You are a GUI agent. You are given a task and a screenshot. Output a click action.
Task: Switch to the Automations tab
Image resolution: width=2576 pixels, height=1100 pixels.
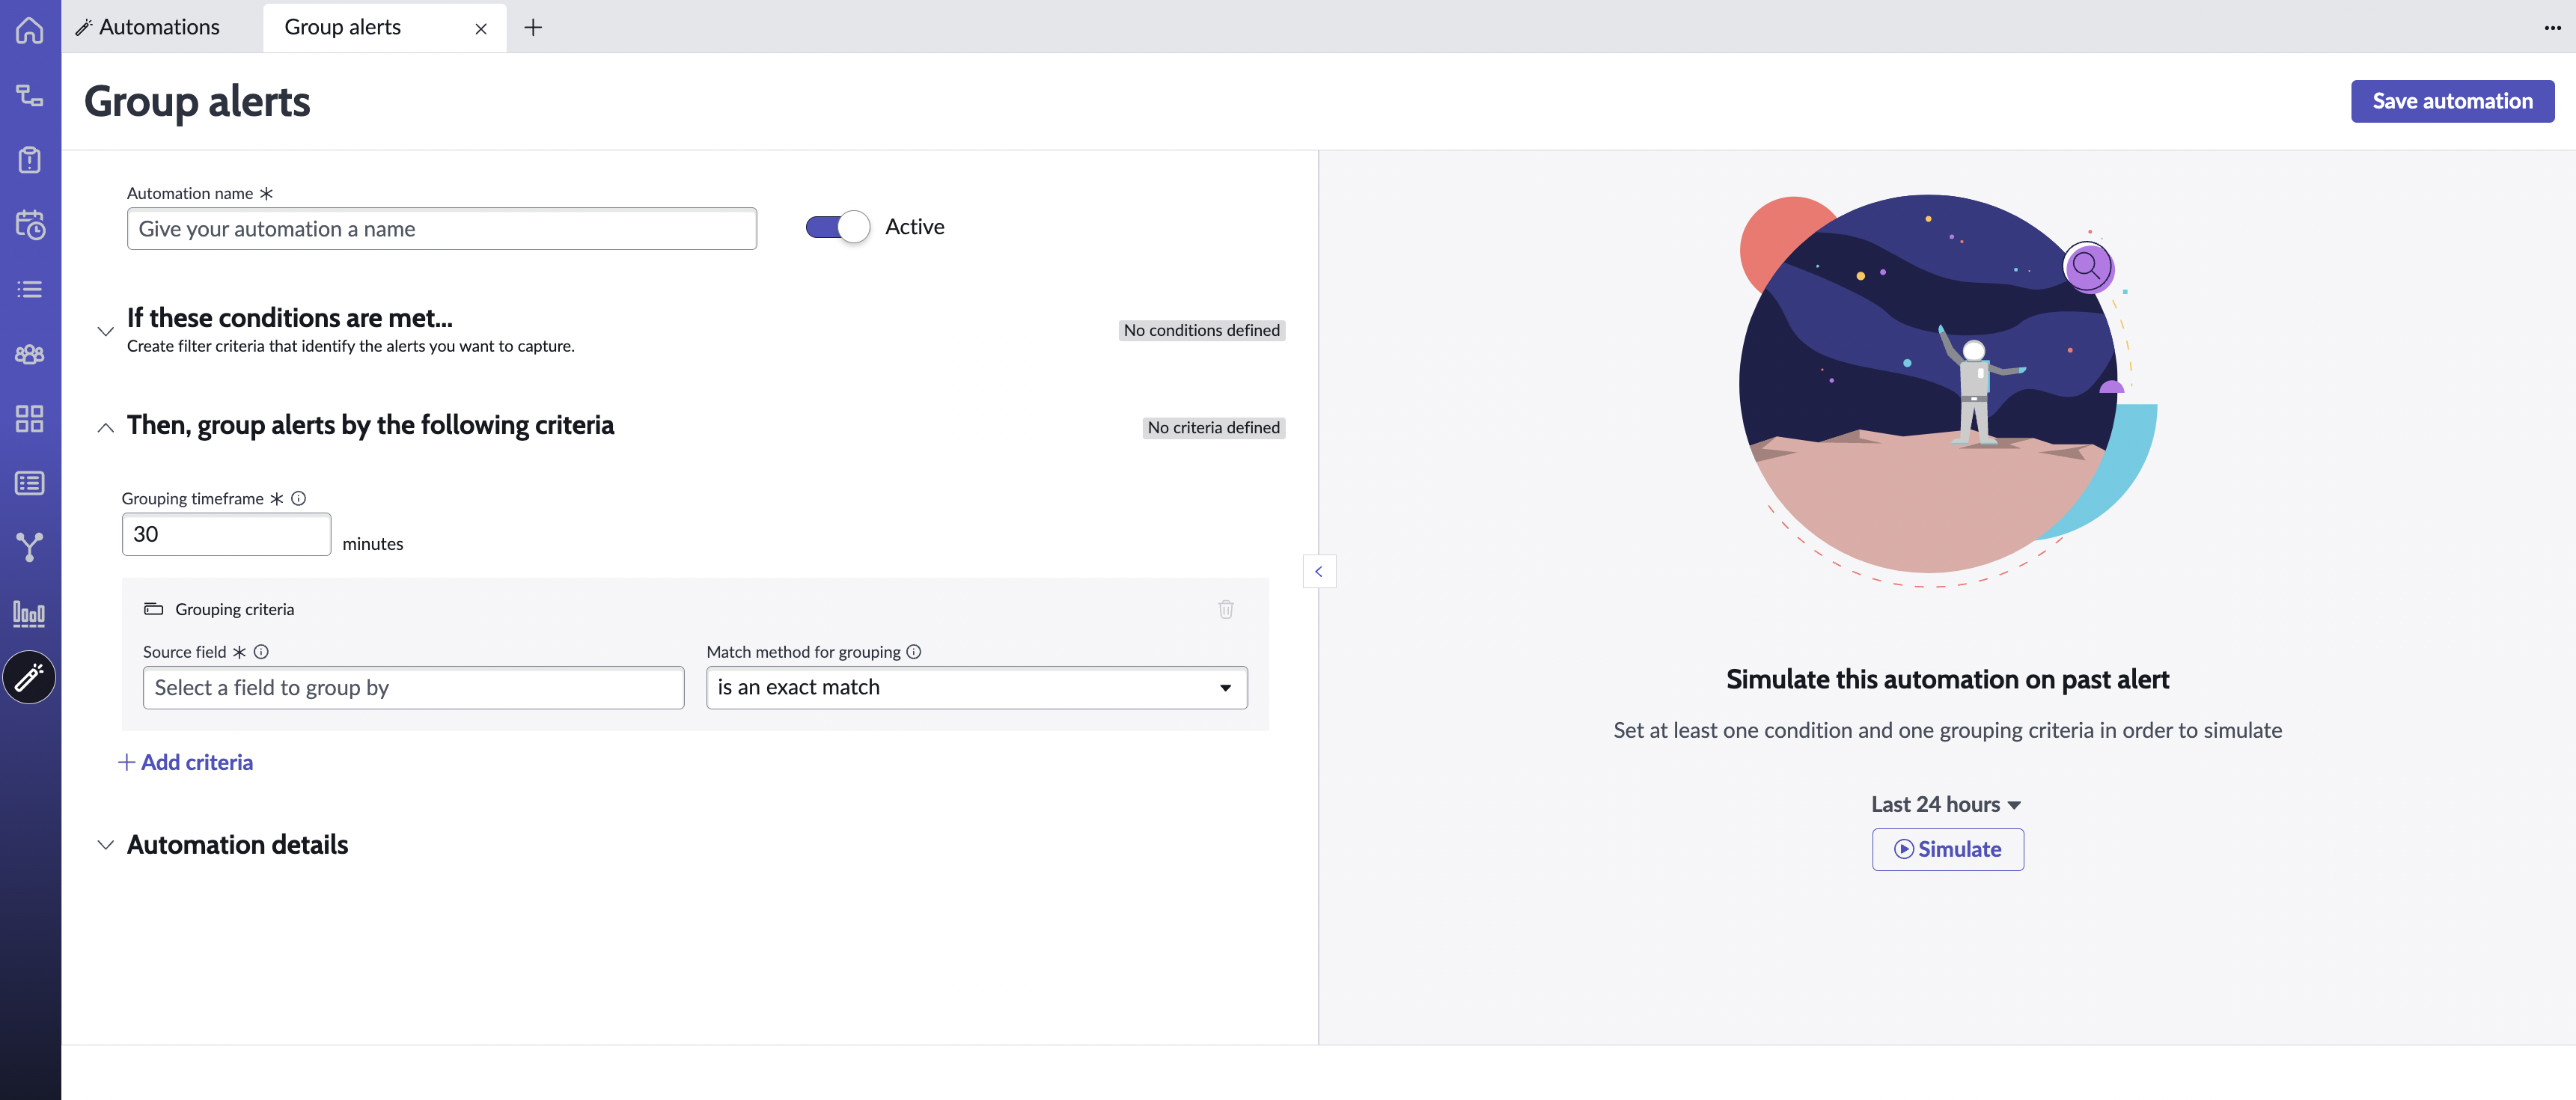148,27
